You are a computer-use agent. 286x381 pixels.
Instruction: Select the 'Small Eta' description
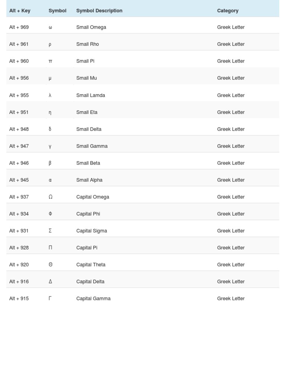(x=87, y=112)
